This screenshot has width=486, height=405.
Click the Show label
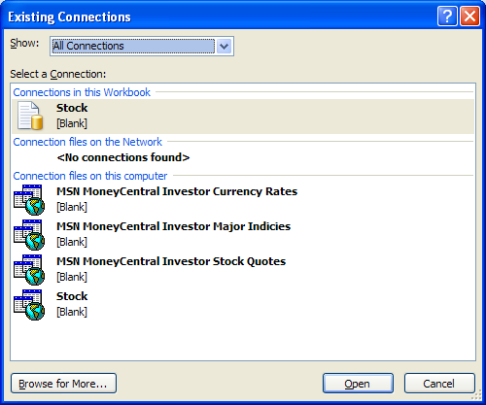pos(24,43)
